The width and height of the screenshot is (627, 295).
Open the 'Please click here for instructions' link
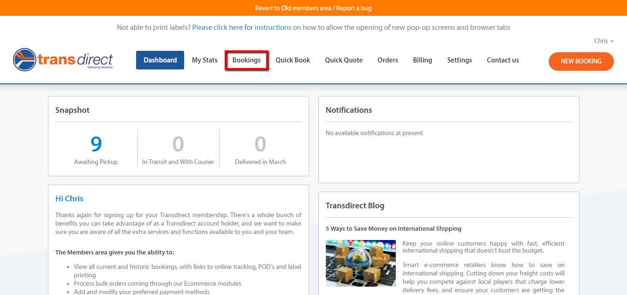click(242, 27)
